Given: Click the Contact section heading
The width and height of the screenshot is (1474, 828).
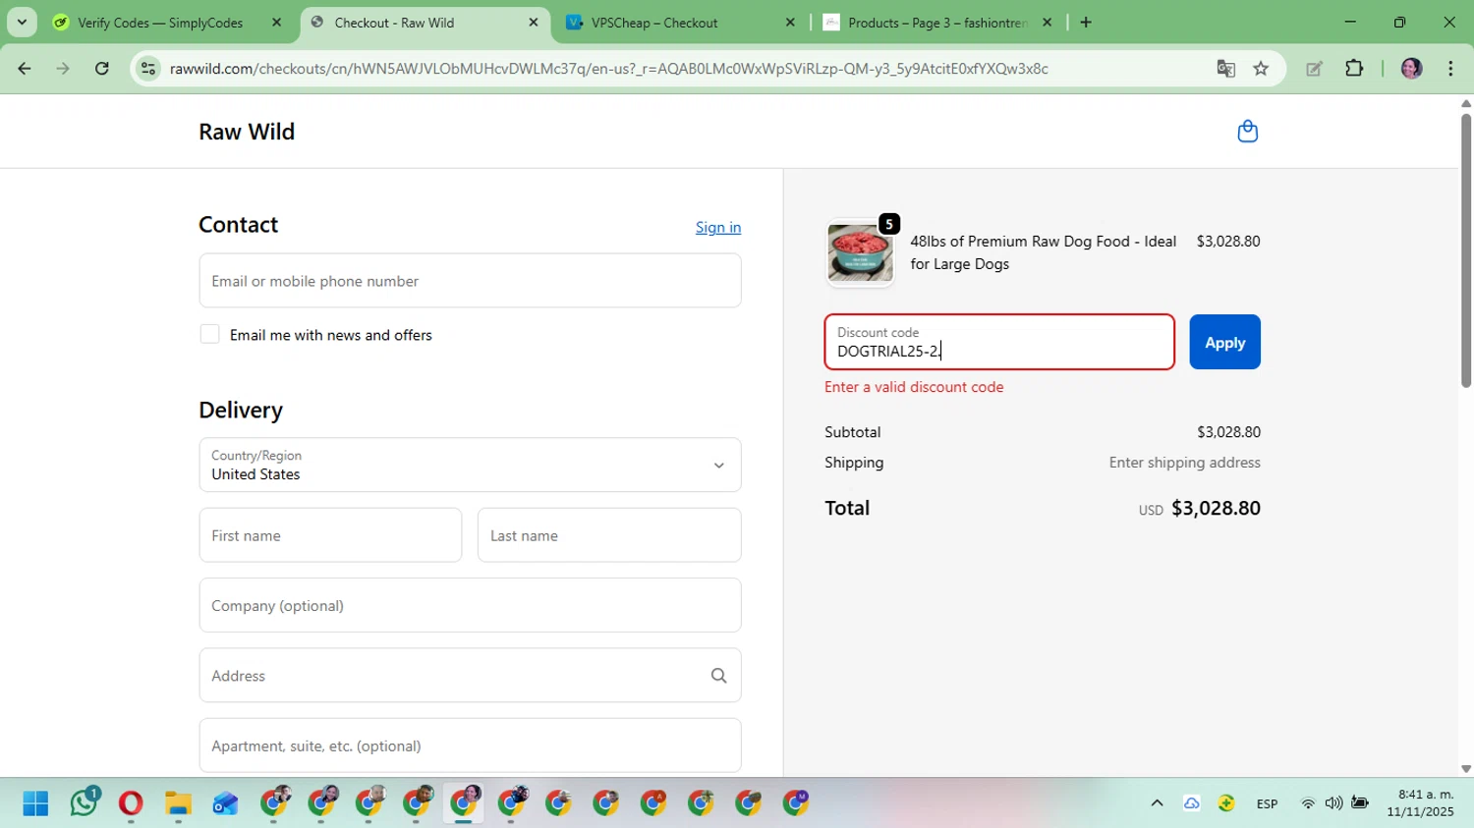Looking at the screenshot, I should [x=239, y=225].
